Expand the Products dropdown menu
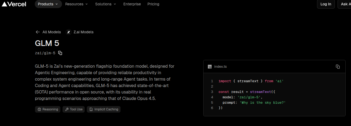 pos(48,4)
